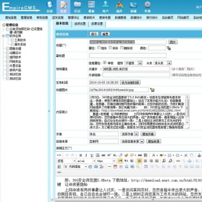The height and width of the screenshot is (202, 202).
Task: Toggle Bold in the editor toolbar
Action: (80, 155)
